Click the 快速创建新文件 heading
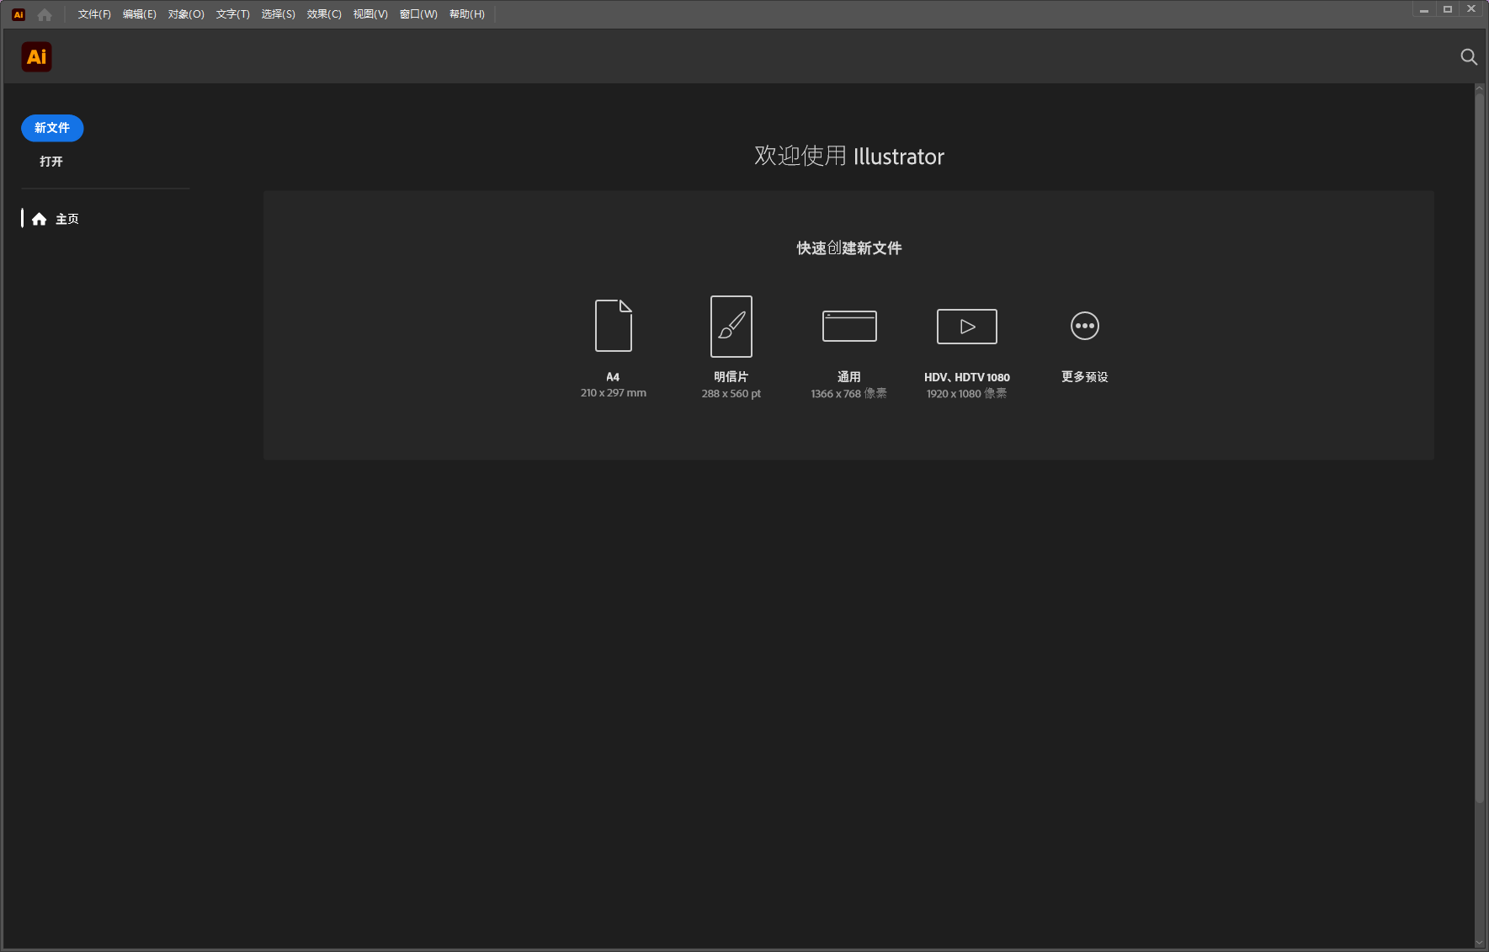Image resolution: width=1489 pixels, height=952 pixels. pos(848,248)
